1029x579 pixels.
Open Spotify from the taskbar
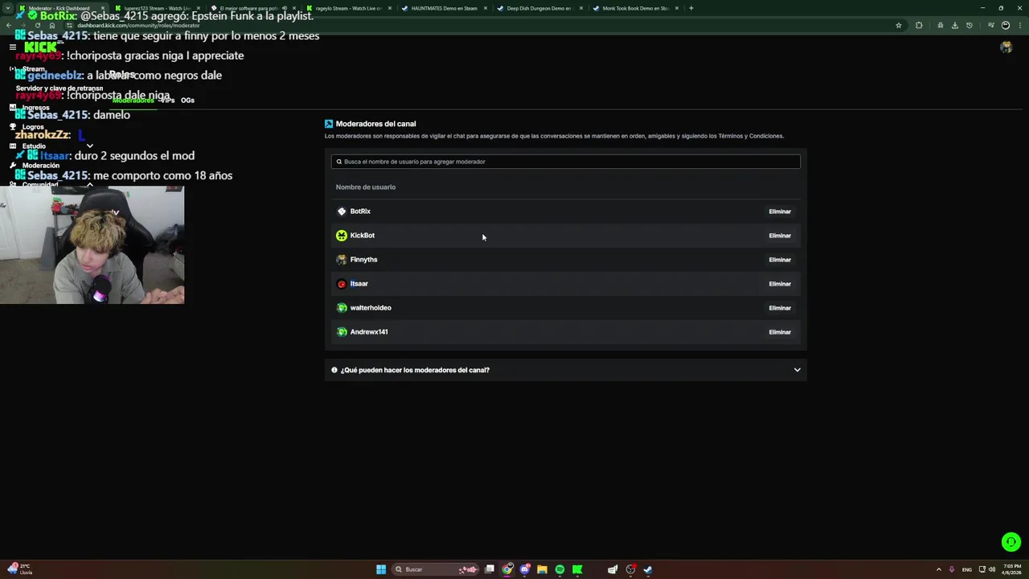coord(560,569)
